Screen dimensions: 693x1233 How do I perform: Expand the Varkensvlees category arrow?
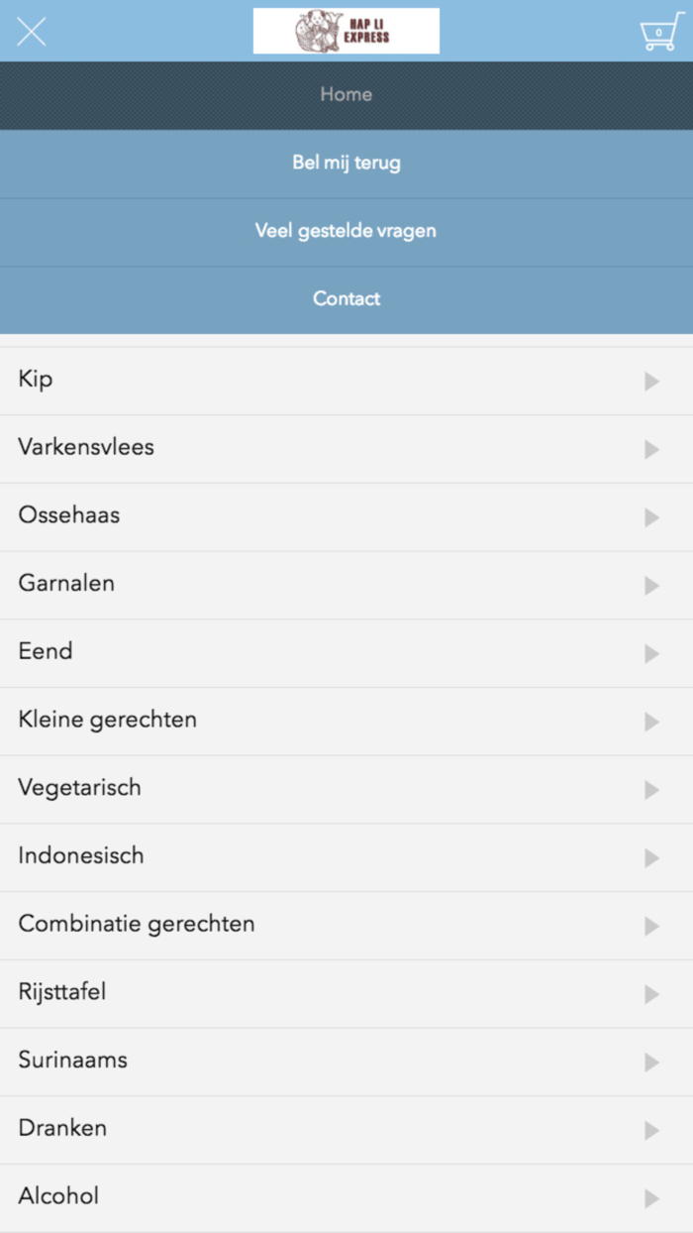(x=651, y=449)
